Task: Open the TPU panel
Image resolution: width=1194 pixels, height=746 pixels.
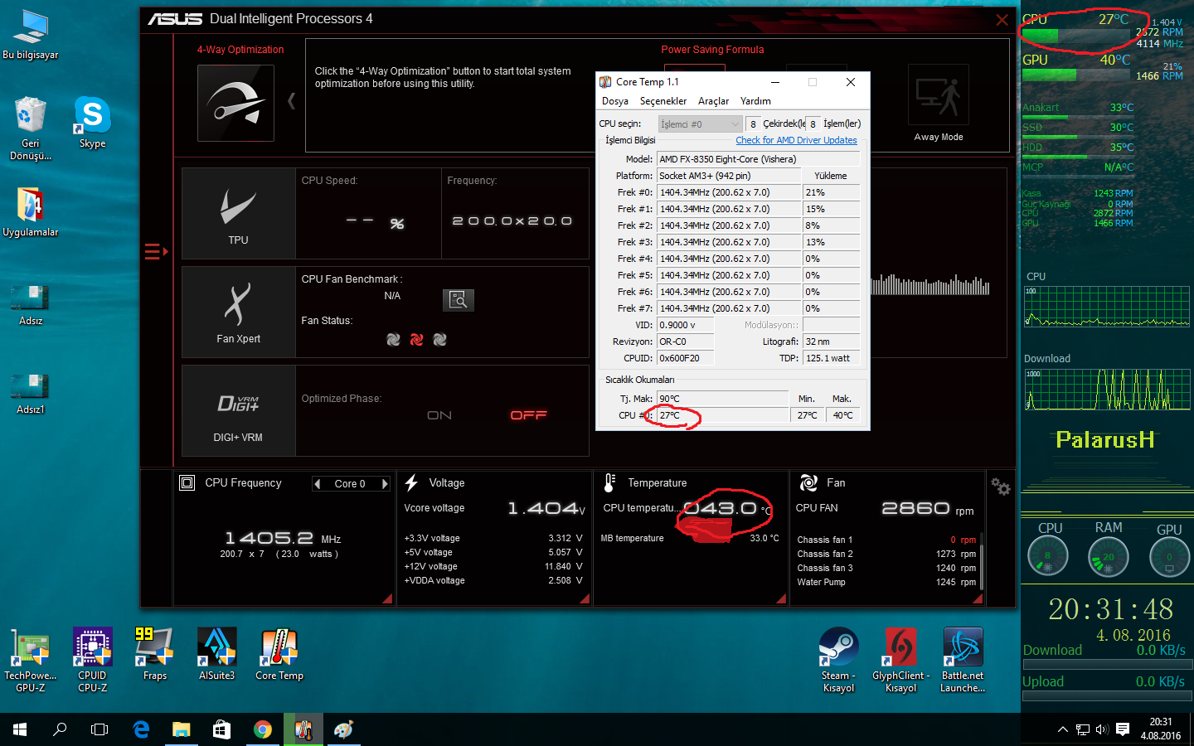Action: click(x=239, y=213)
